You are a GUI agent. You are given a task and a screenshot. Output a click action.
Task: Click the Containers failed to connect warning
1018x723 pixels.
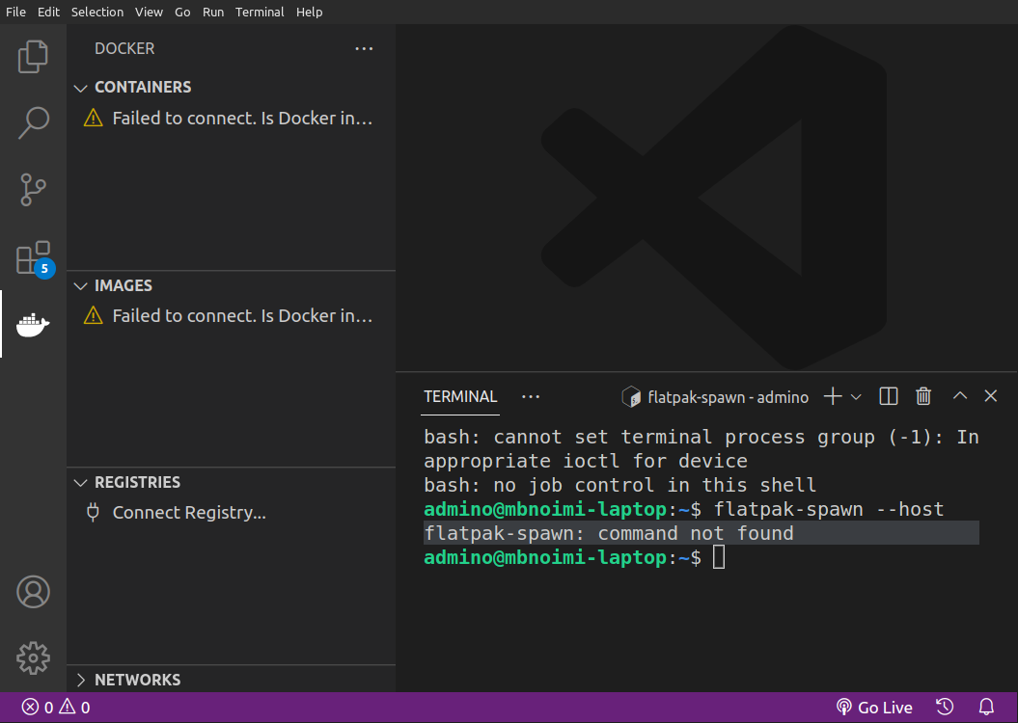(x=231, y=118)
